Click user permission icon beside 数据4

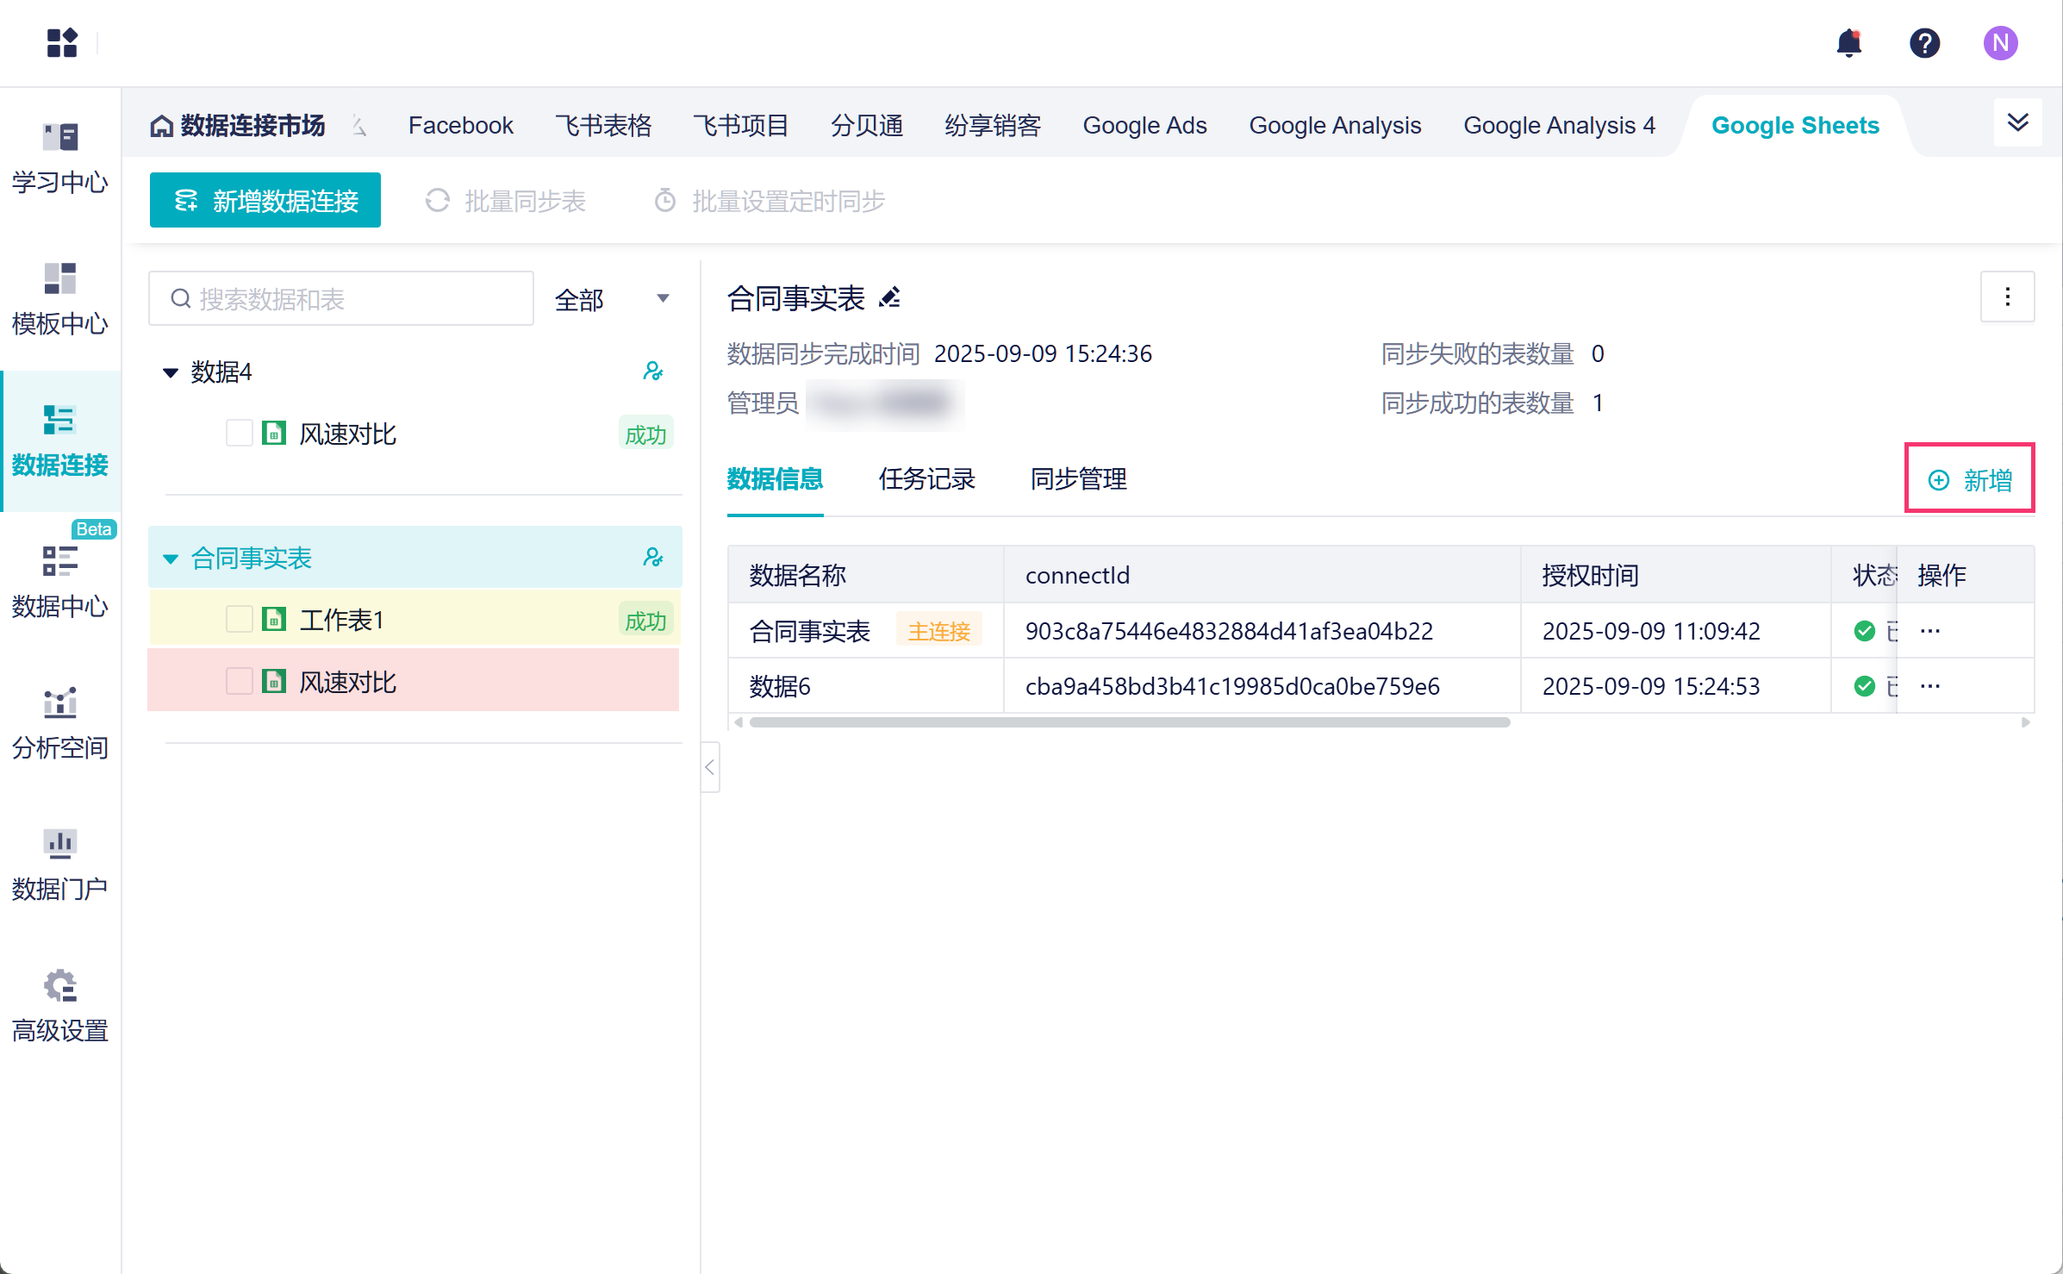[652, 372]
